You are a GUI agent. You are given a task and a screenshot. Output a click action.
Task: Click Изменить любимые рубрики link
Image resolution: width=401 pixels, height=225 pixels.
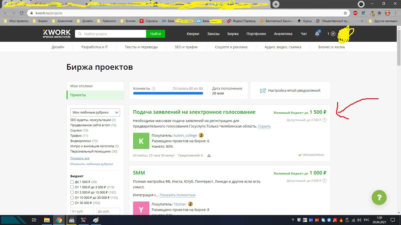pyautogui.click(x=91, y=164)
